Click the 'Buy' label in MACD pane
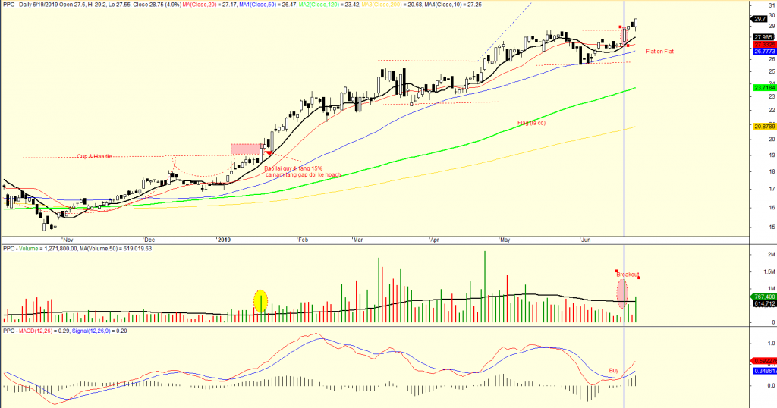The width and height of the screenshot is (777, 408). (613, 370)
